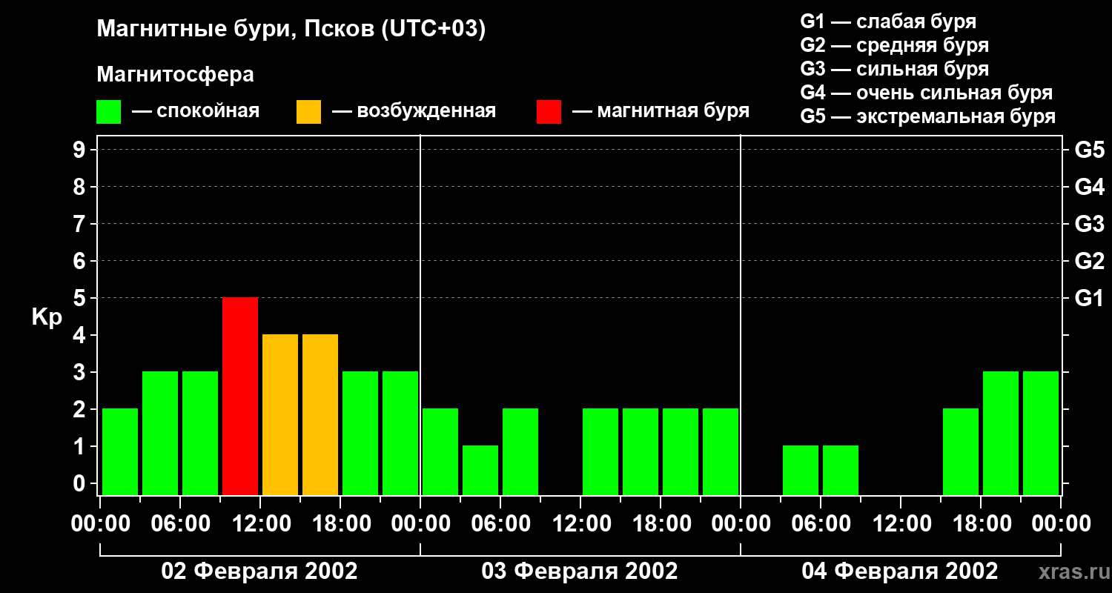
Task: Click the '— спокойная' legend label
Action: pyautogui.click(x=196, y=111)
